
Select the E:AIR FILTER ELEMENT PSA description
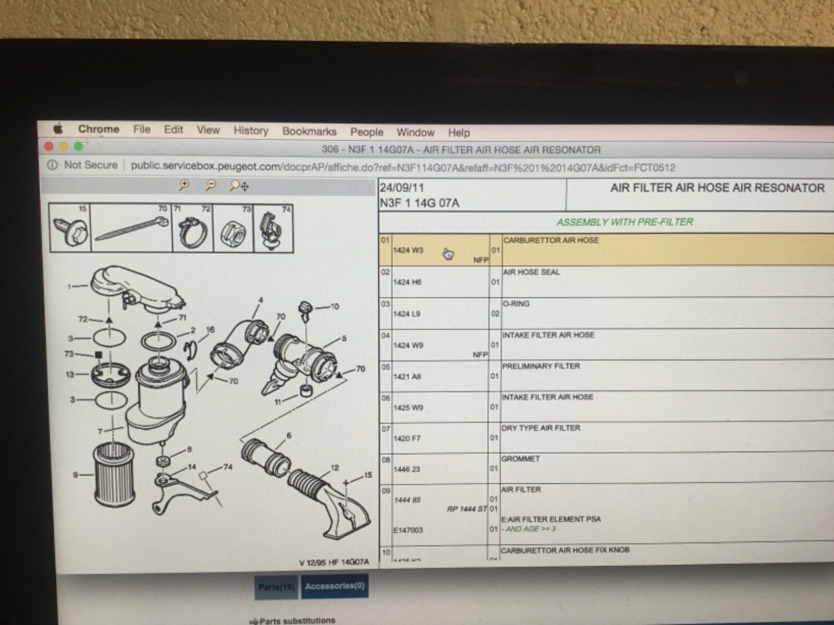click(551, 519)
